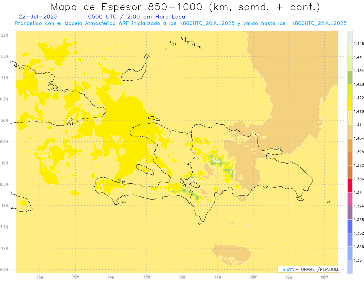The width and height of the screenshot is (364, 281).
Task: Pick the tan colorbar segment between 1.404 and 1.41
Action: pos(350,132)
